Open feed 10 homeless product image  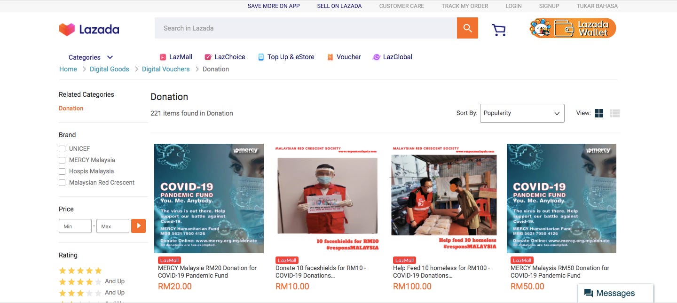click(x=444, y=198)
